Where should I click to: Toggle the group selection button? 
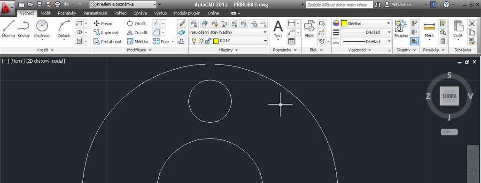pyautogui.click(x=414, y=41)
